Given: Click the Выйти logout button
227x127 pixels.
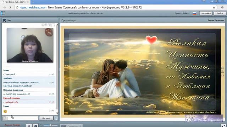Looking at the screenshot, I should [220, 13].
